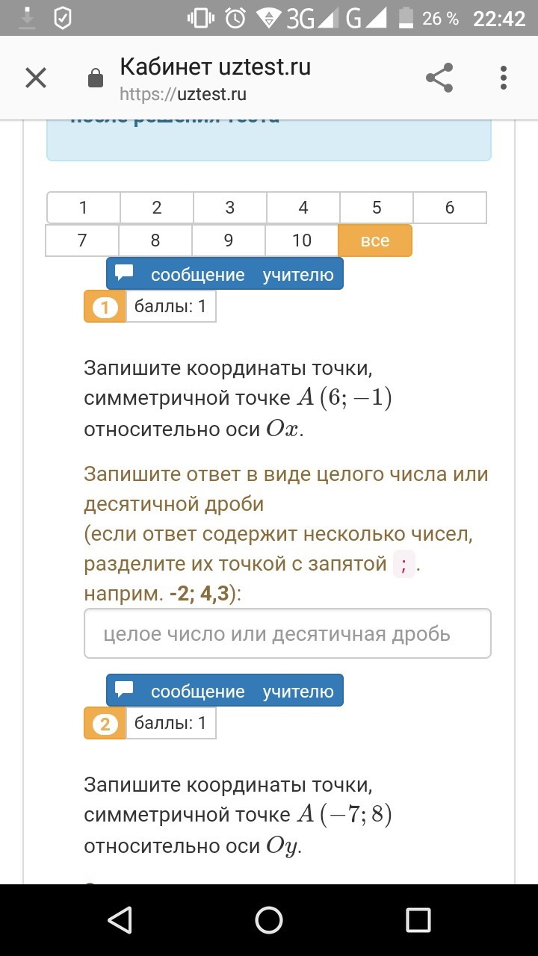Tap the secure padlock icon
Viewport: 538px width, 956px height.
[x=96, y=78]
